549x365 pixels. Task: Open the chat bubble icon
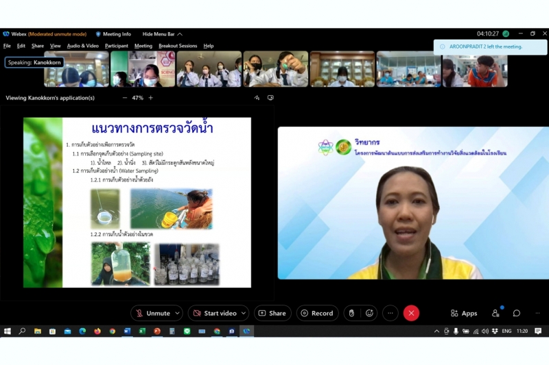tap(517, 313)
